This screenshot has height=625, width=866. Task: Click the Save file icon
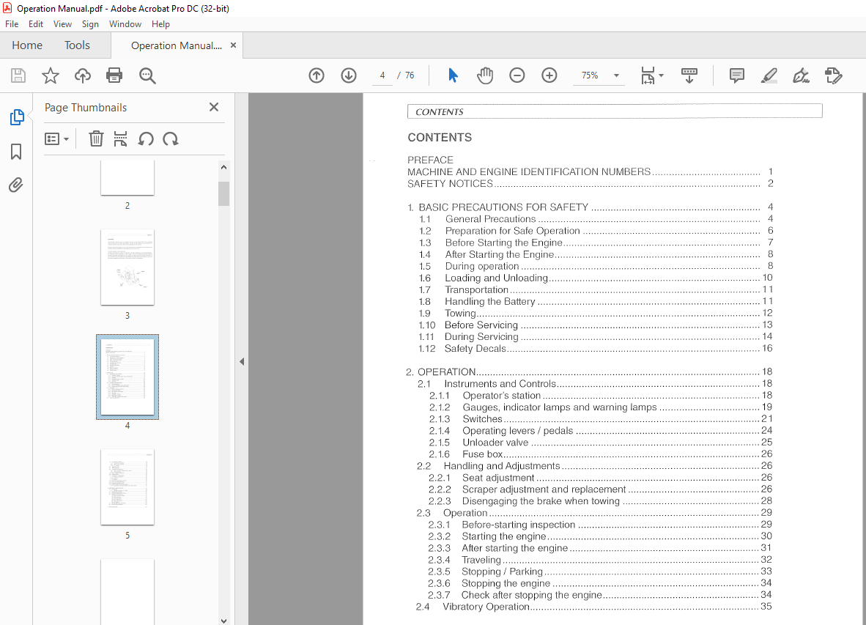[18, 75]
